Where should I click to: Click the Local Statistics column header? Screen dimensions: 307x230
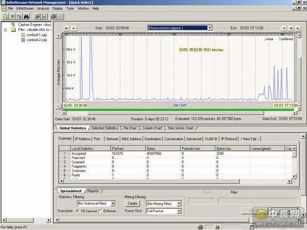[90, 149]
